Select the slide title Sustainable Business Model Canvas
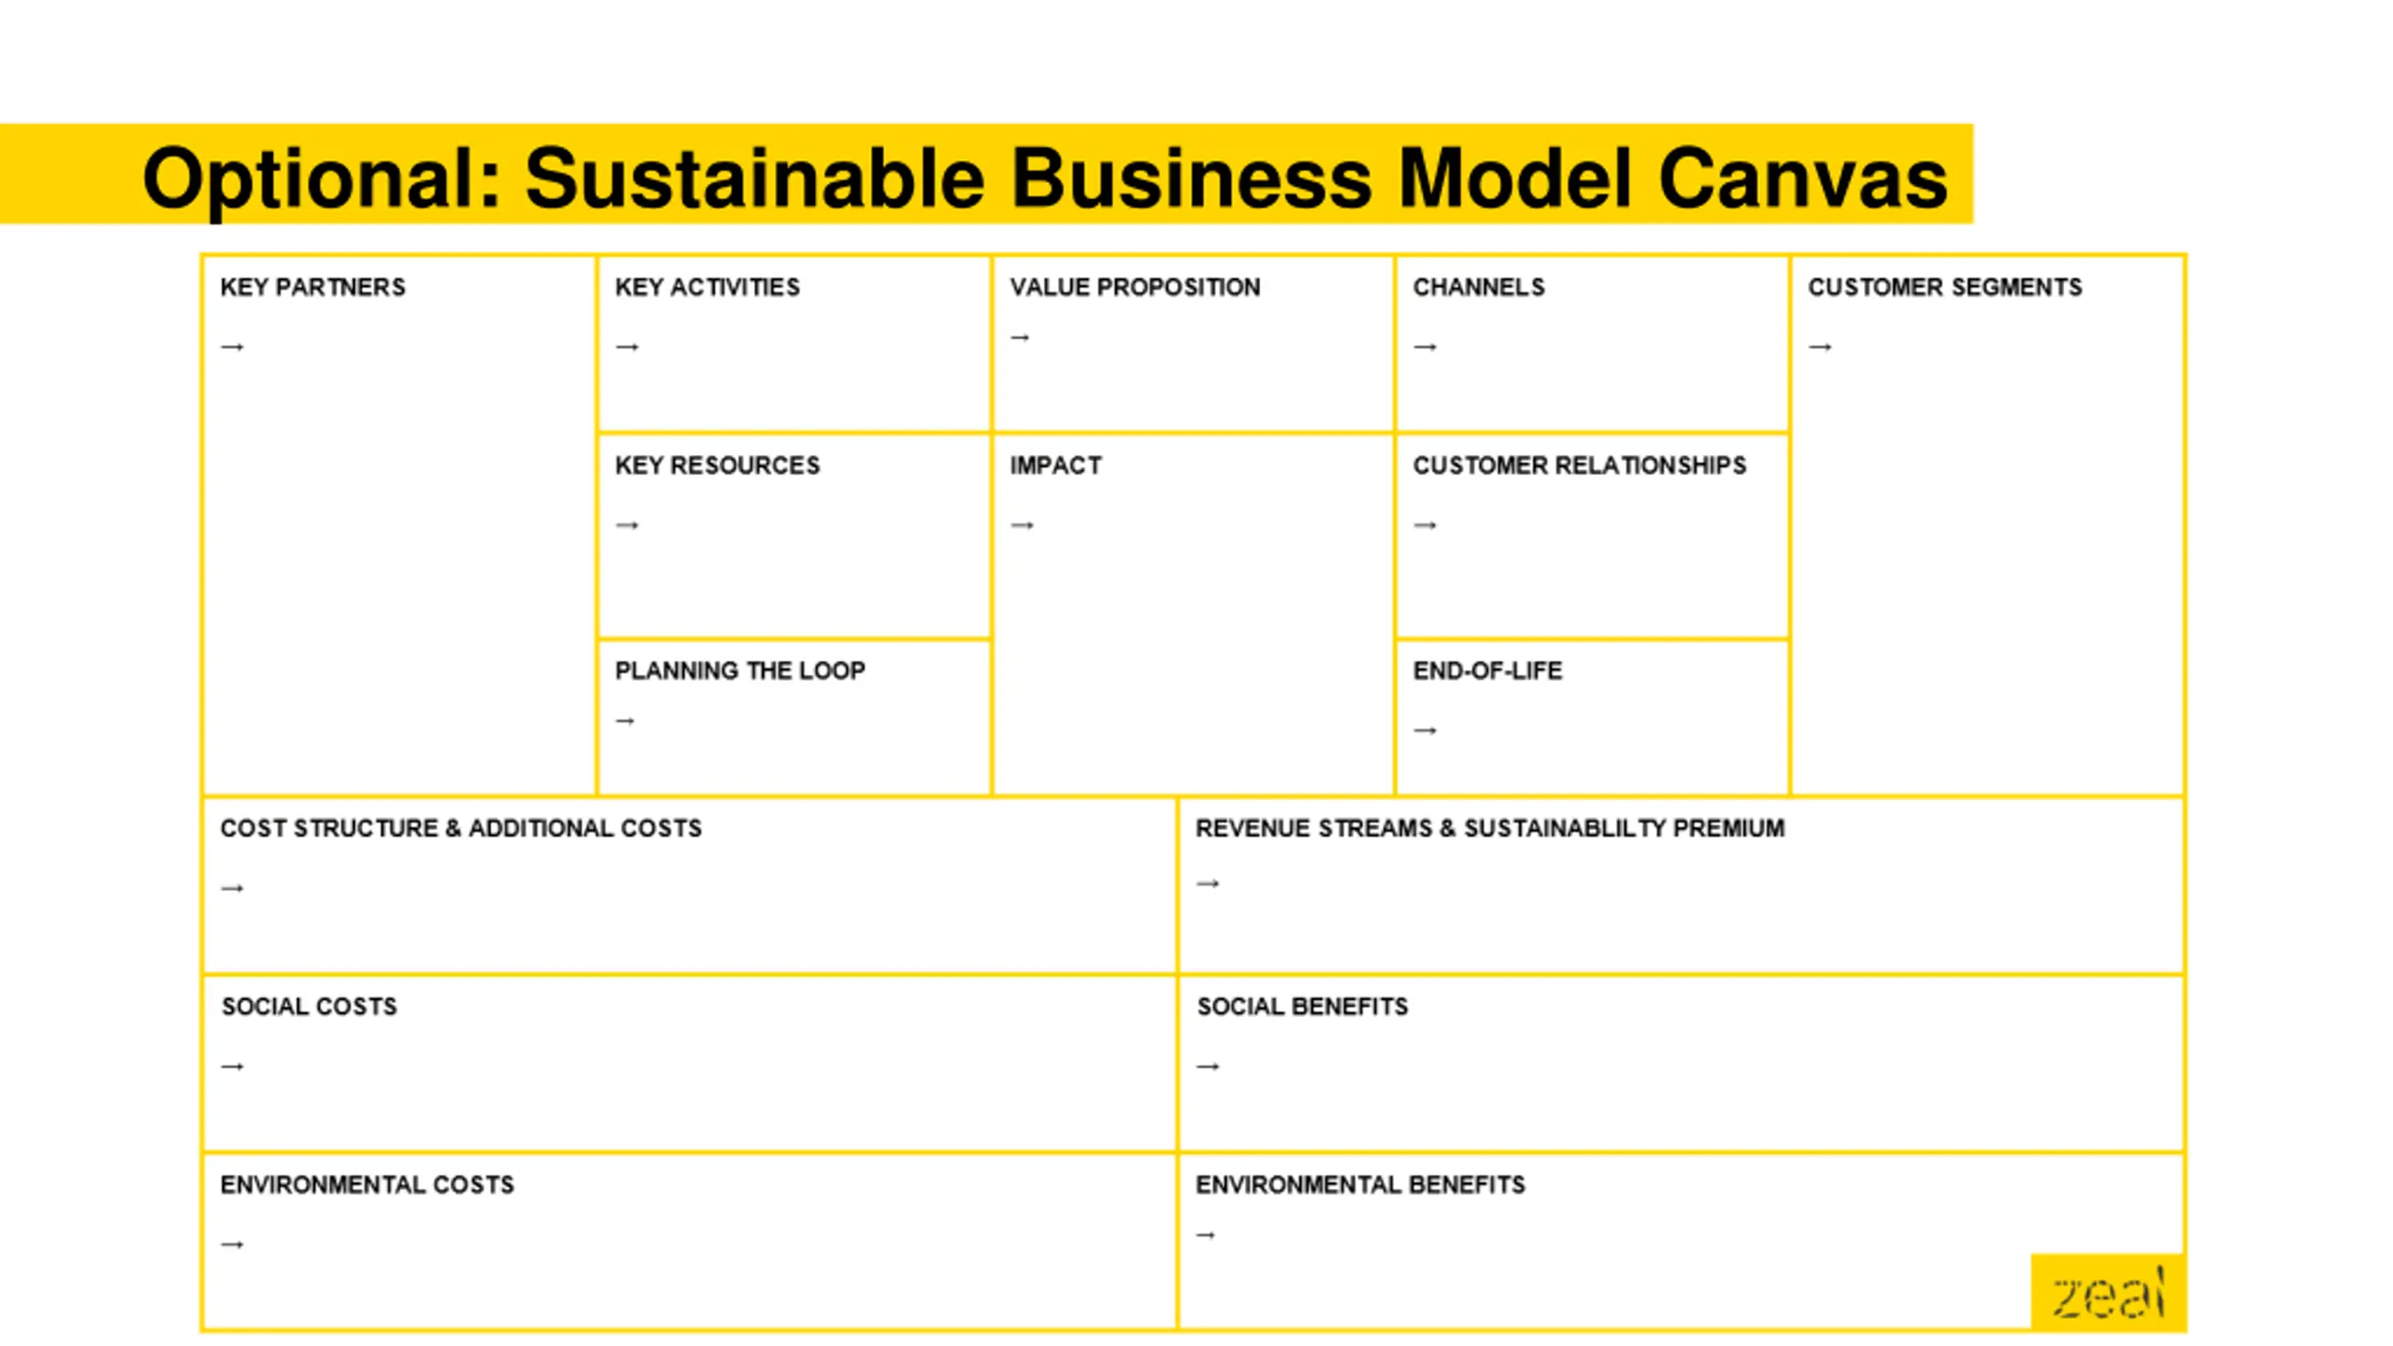 [x=1044, y=178]
